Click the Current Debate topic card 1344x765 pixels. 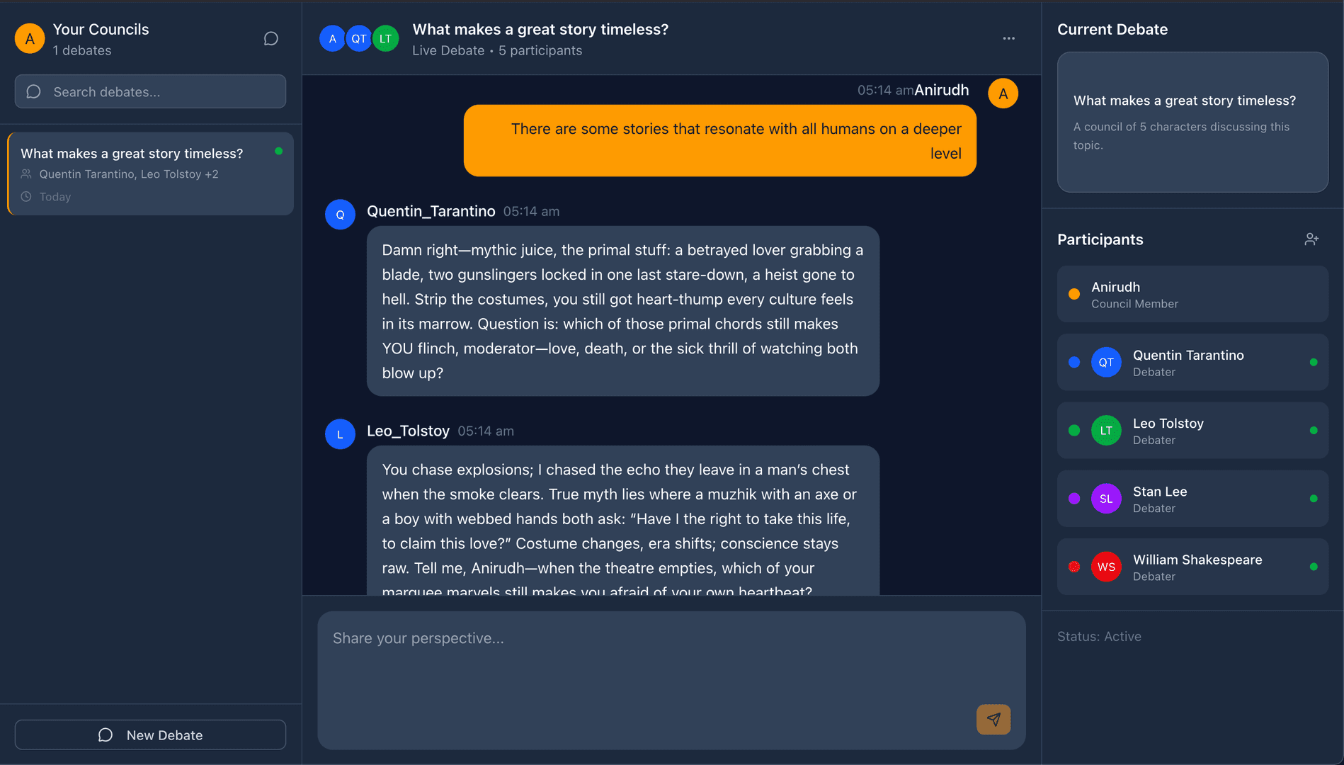click(1192, 122)
